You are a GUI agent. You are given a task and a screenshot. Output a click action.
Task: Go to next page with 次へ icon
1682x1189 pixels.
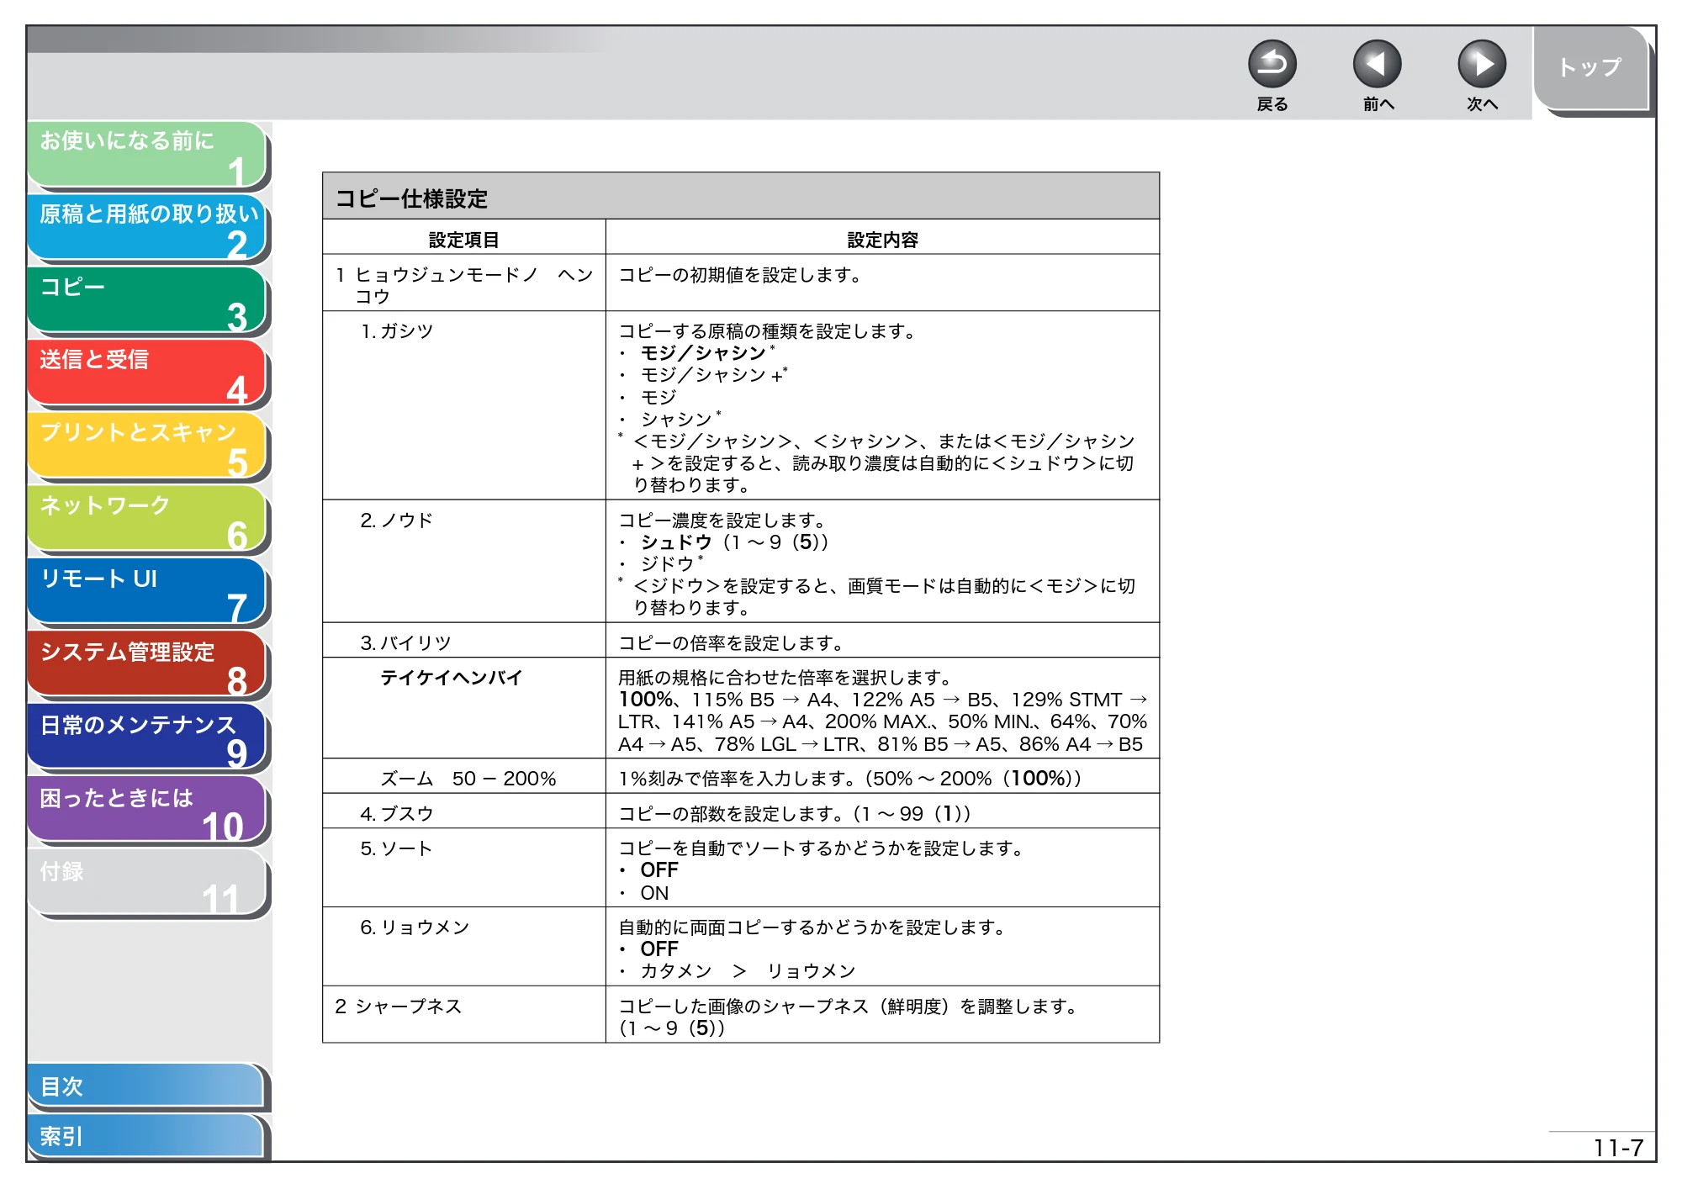pos(1481,64)
